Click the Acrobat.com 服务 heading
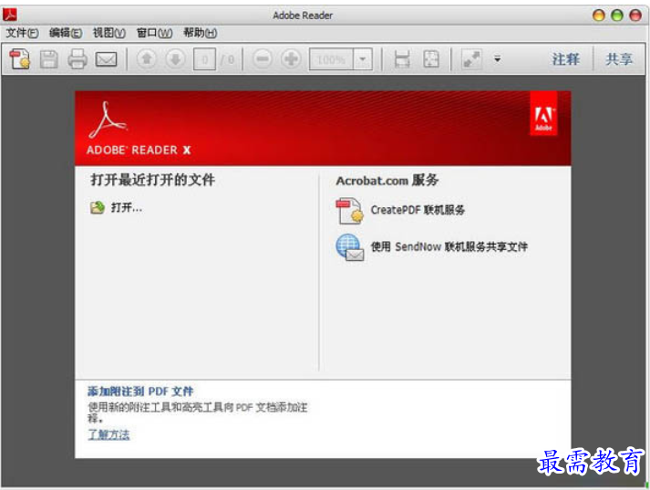The height and width of the screenshot is (490, 650). (x=387, y=181)
